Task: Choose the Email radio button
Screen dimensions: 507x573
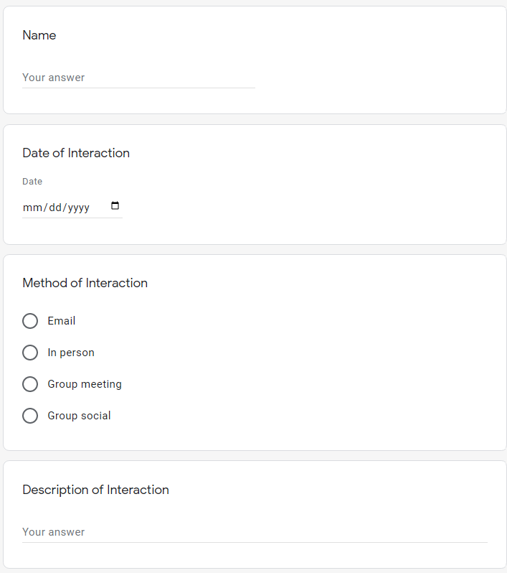Action: click(30, 321)
